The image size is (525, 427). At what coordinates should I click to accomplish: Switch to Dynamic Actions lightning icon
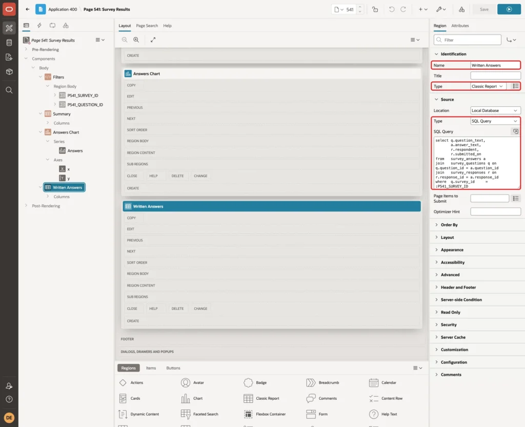click(x=39, y=26)
